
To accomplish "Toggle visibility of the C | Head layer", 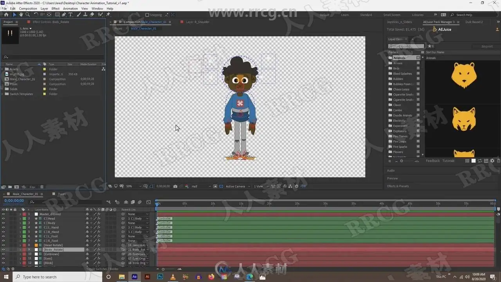I will point(3,219).
